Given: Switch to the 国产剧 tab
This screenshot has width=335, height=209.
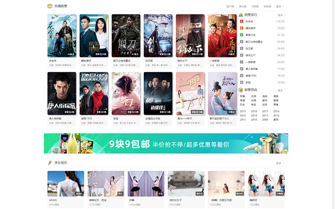Looking at the screenshot, I should click(230, 7).
